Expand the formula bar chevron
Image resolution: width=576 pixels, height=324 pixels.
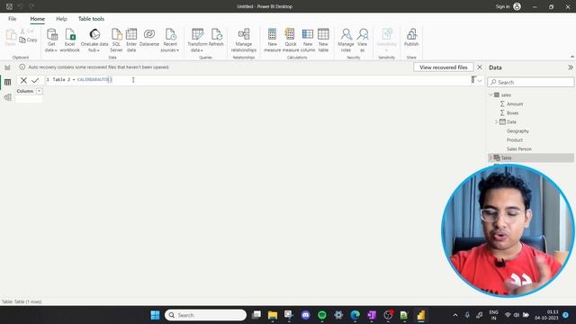(480, 80)
